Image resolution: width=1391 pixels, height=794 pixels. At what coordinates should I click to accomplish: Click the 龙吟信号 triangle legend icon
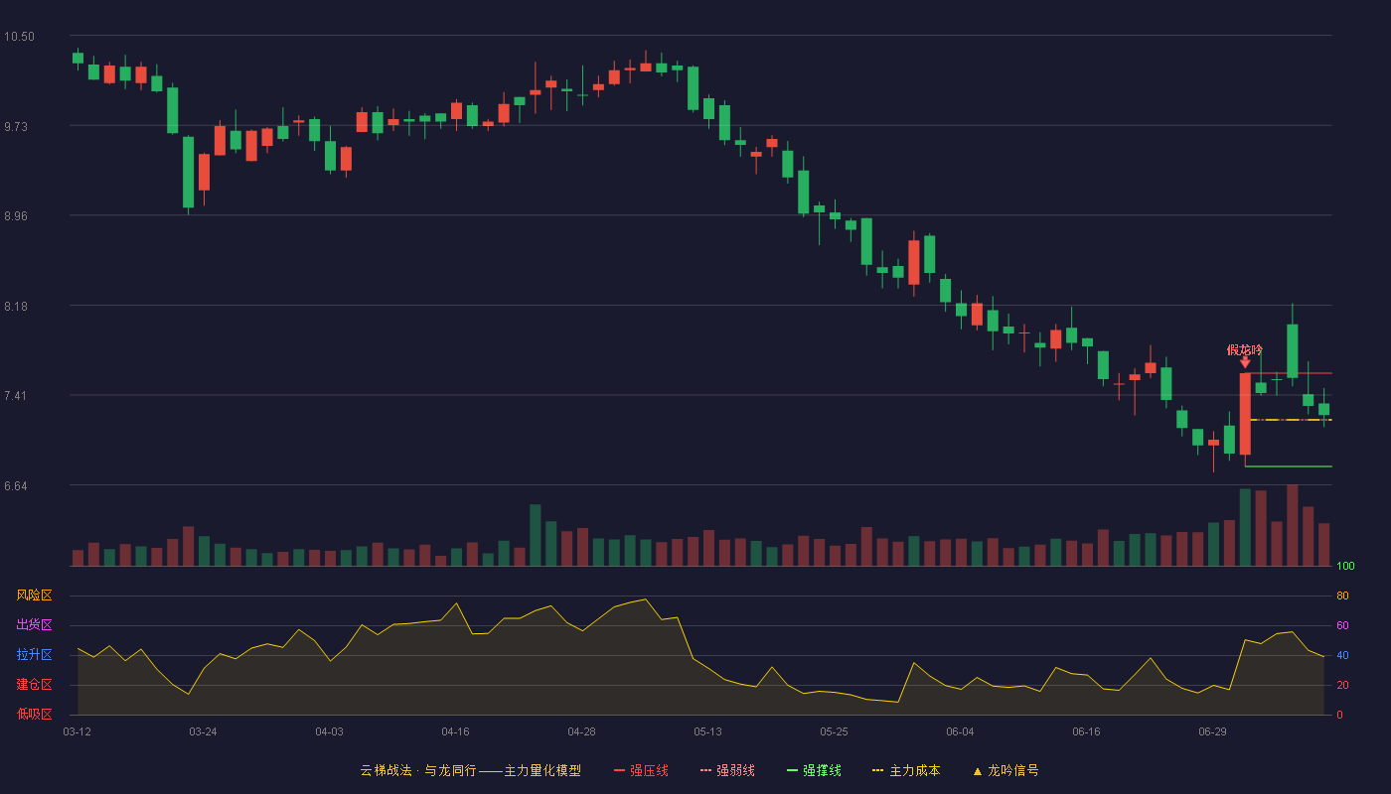pyautogui.click(x=978, y=771)
